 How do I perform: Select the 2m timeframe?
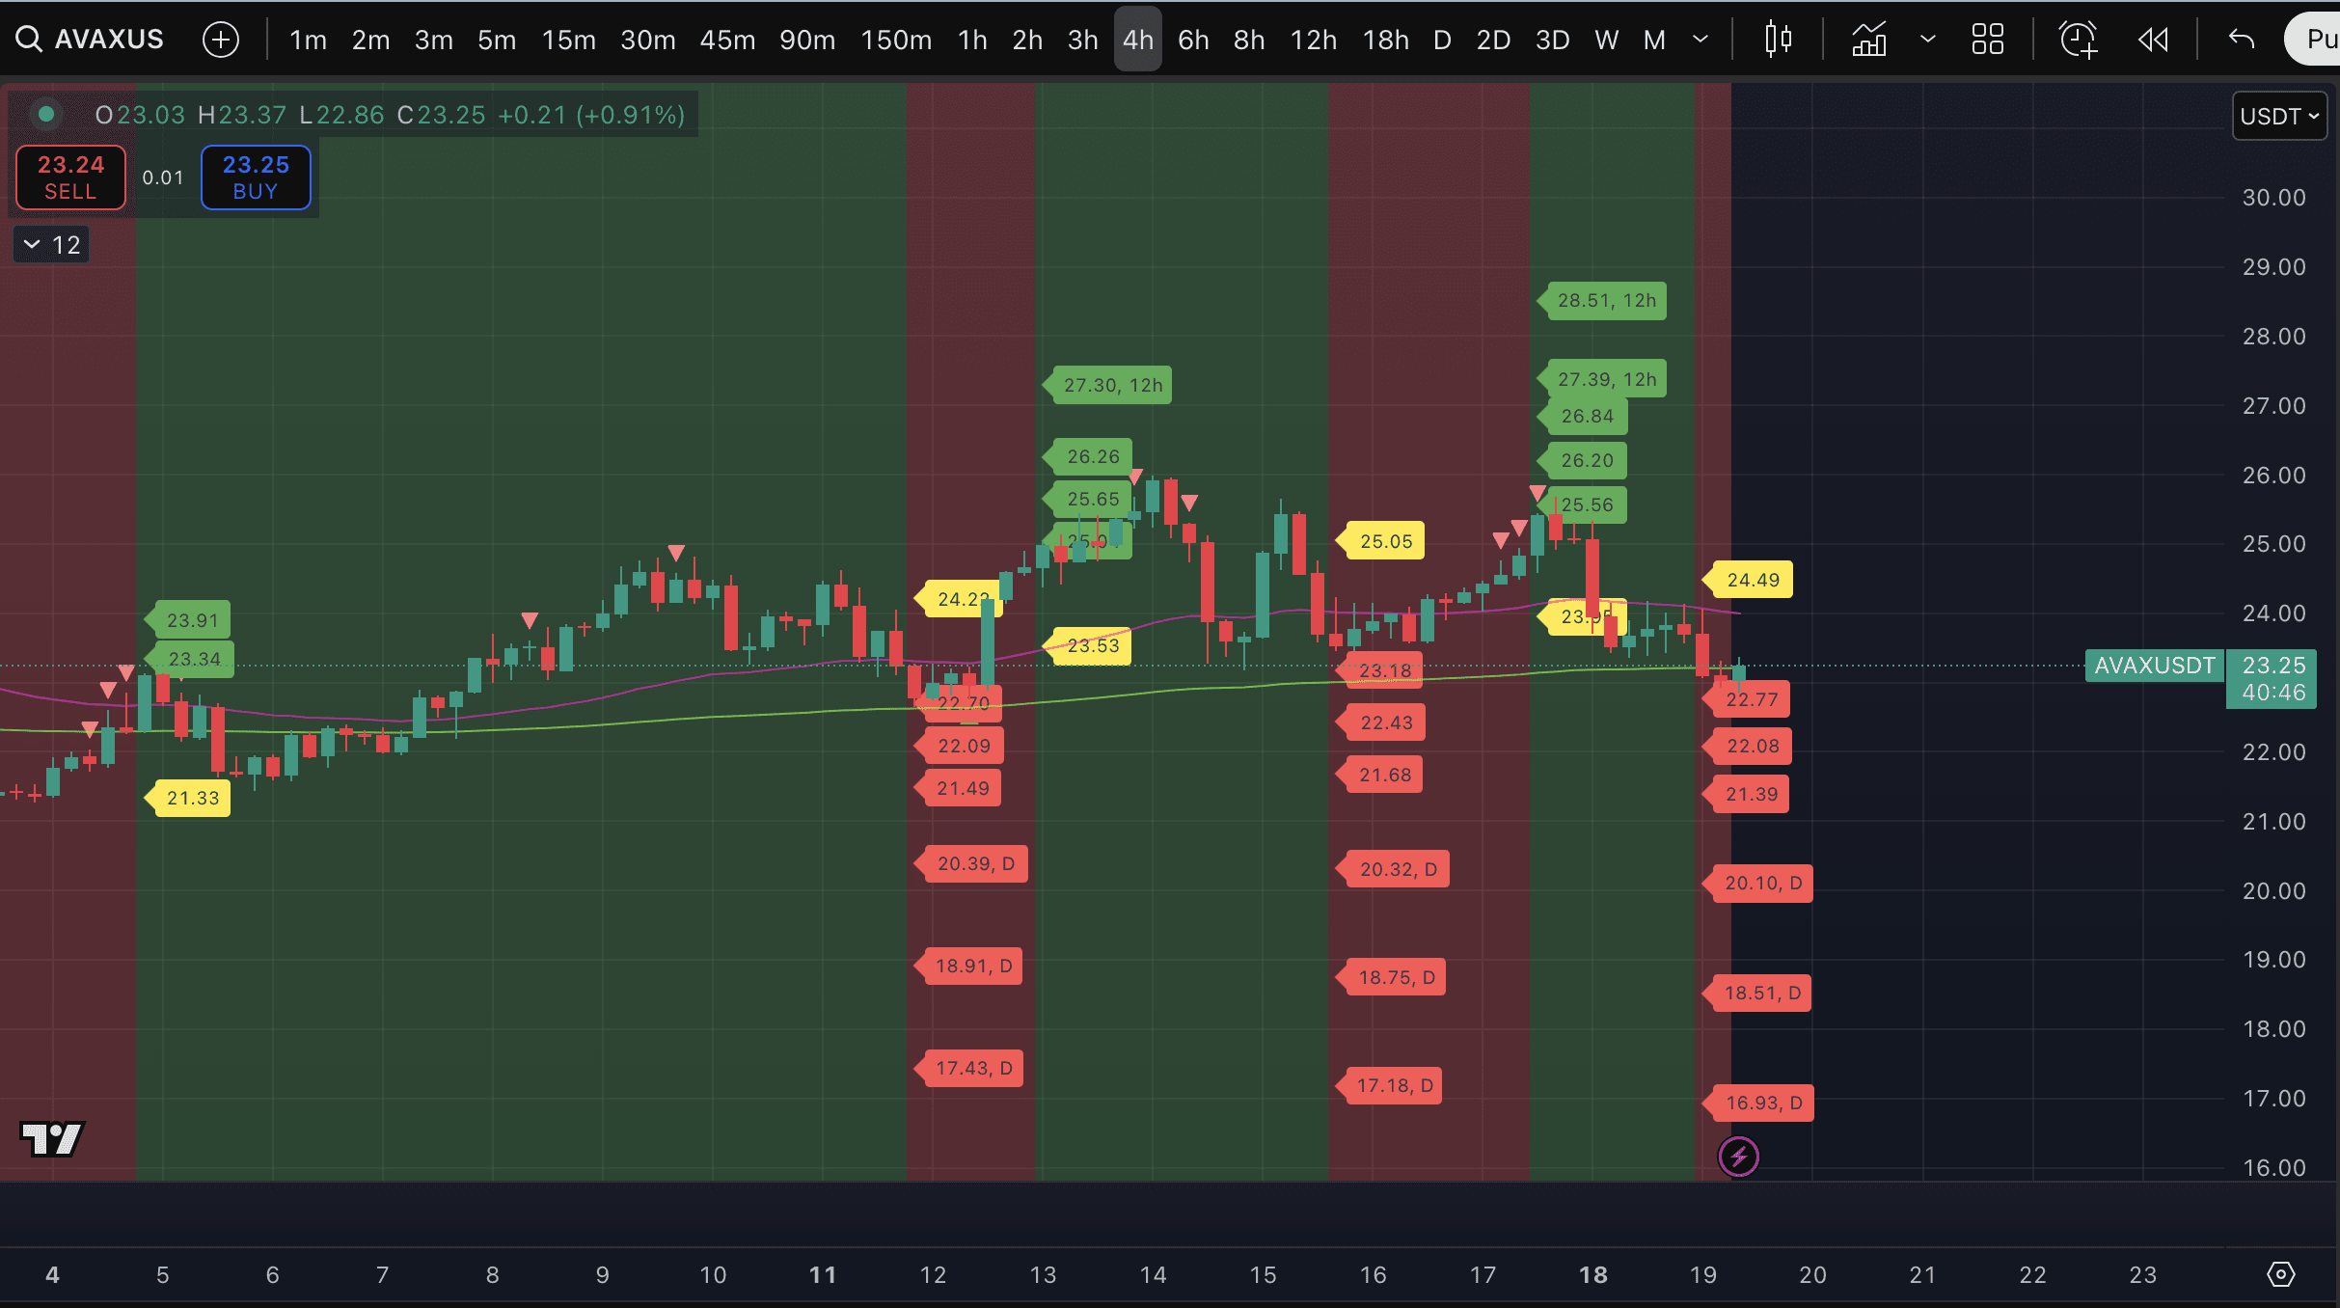(x=370, y=40)
